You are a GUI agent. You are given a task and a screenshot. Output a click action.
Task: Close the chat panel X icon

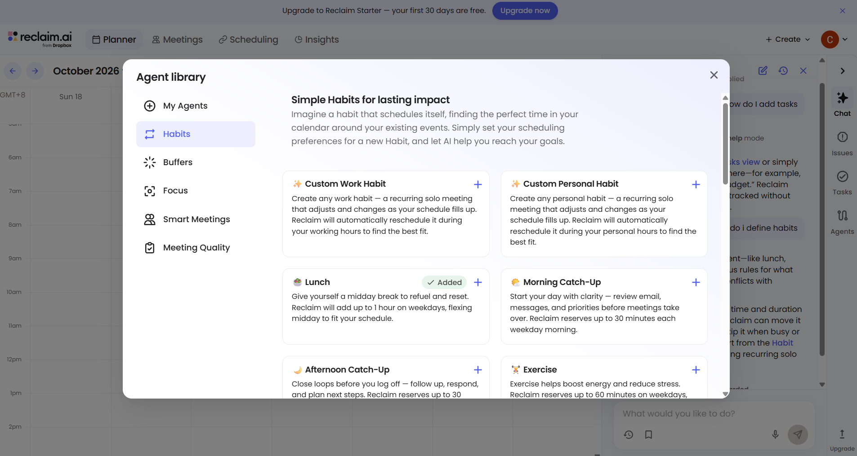click(x=803, y=70)
